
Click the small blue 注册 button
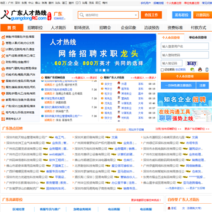click(203, 85)
